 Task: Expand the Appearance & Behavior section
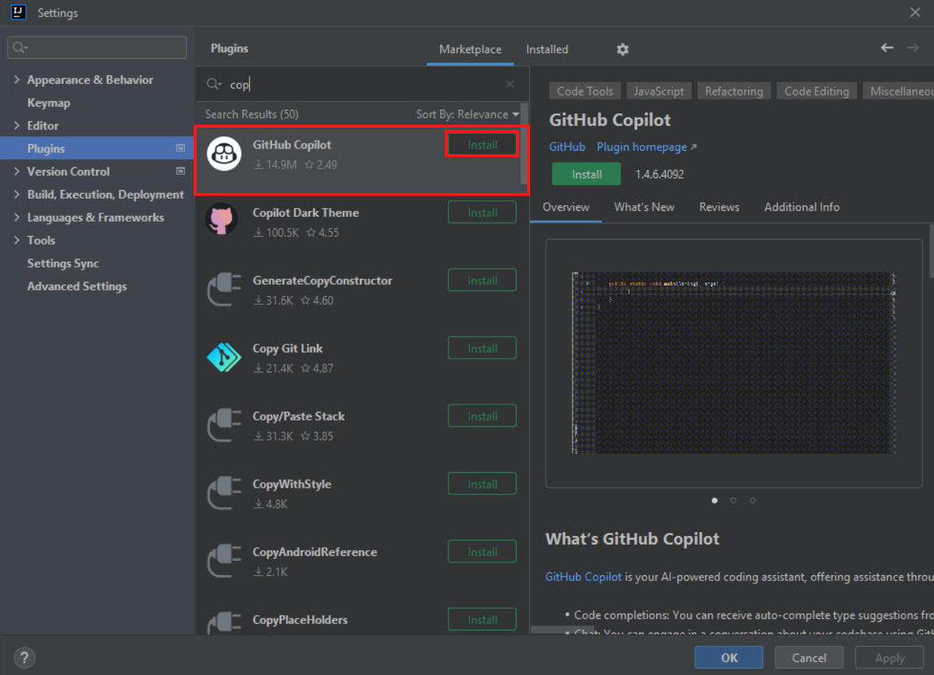[x=16, y=80]
